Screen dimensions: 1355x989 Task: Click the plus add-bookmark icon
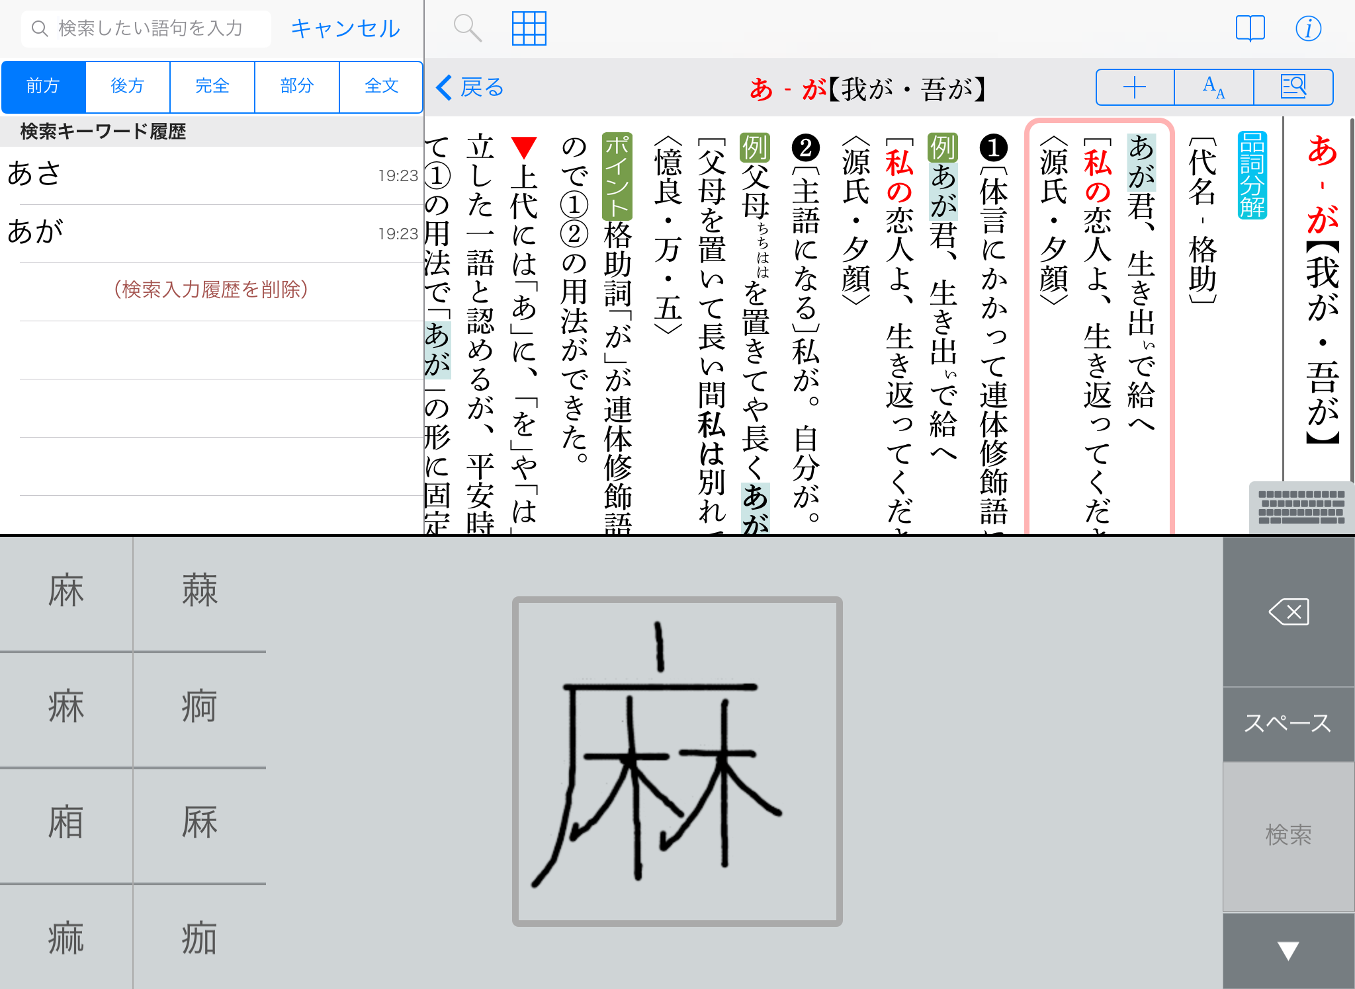pos(1135,87)
